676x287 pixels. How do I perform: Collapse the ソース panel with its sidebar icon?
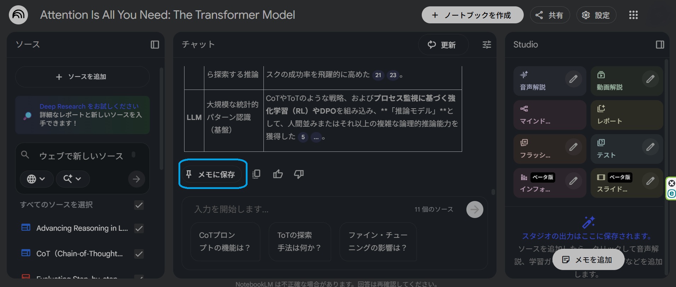pyautogui.click(x=155, y=45)
